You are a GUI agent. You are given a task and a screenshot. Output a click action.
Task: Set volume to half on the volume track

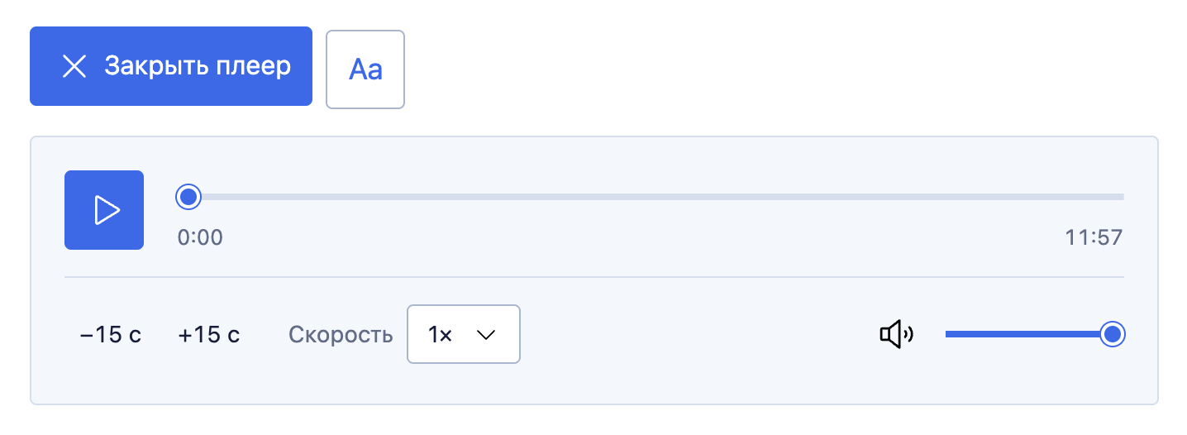[x=1029, y=334]
